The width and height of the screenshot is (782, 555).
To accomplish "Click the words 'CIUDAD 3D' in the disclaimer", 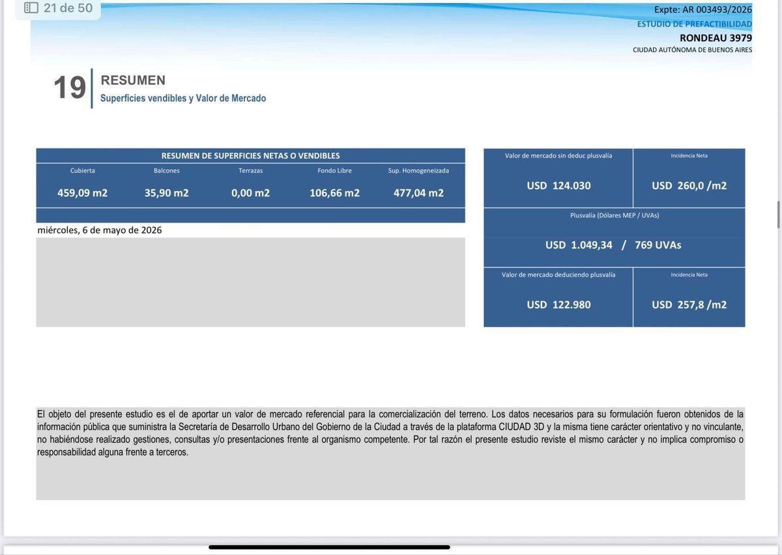I will click(x=521, y=427).
